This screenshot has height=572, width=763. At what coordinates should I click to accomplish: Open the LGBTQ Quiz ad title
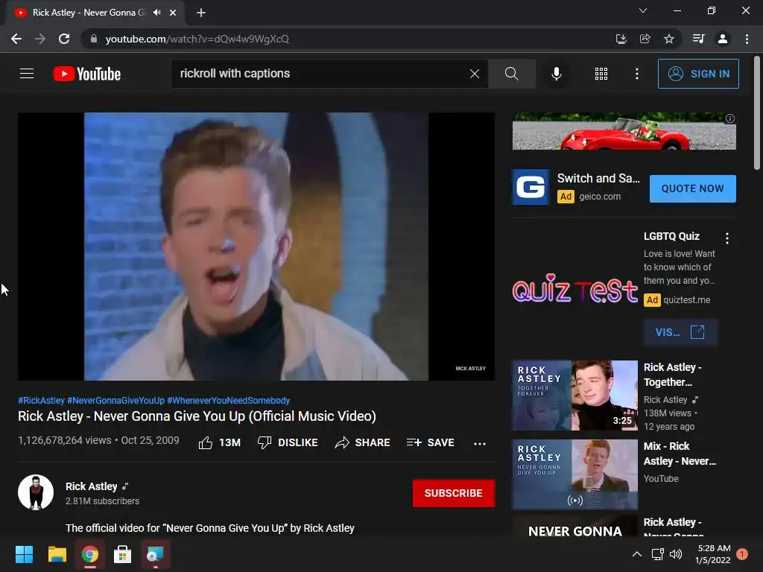click(x=671, y=236)
